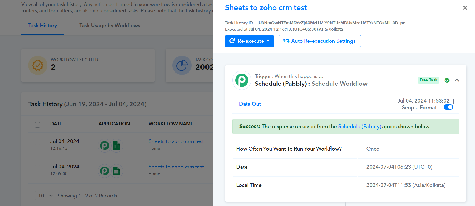Open the workflow link in the 12:05:00 row
This screenshot has width=475, height=206.
176,167
